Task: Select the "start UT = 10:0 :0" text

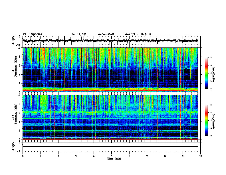Action: [x=138, y=34]
